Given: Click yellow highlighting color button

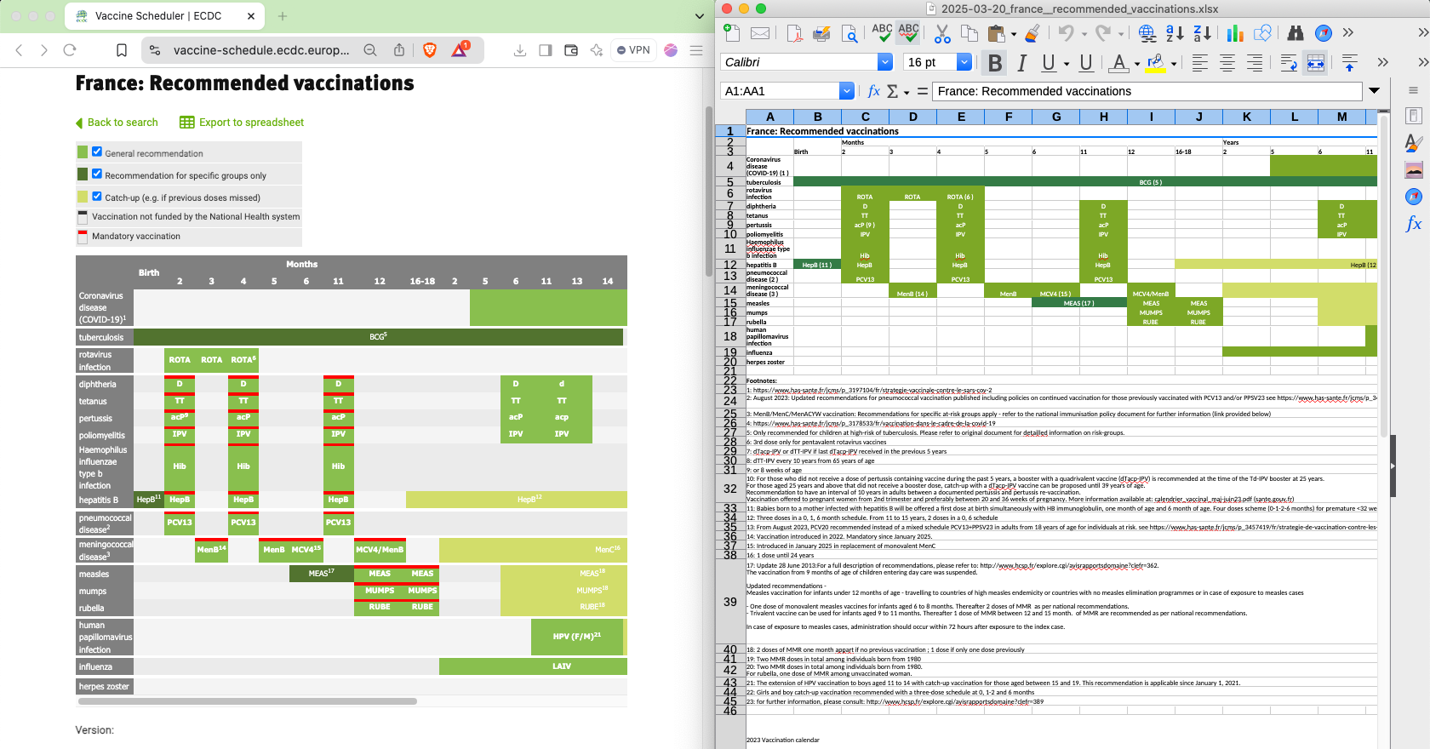Looking at the screenshot, I should (x=1155, y=62).
